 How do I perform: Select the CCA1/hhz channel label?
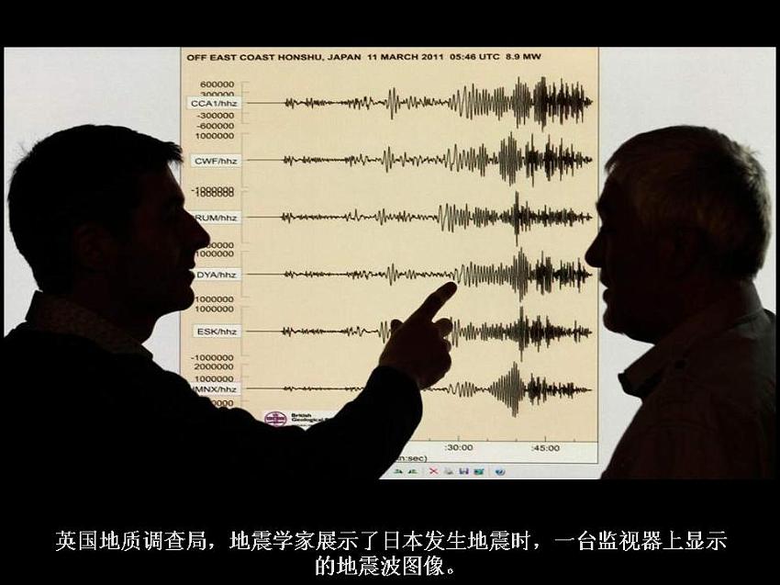point(215,104)
